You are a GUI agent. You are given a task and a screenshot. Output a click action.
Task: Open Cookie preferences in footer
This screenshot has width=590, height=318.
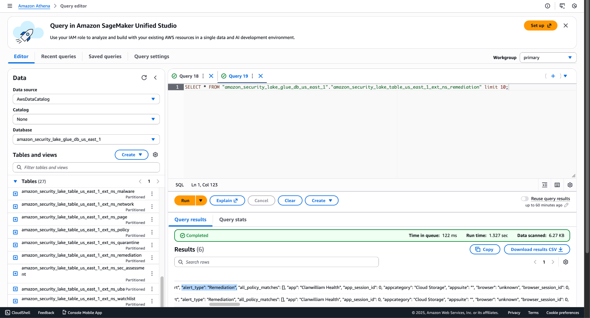(x=562, y=313)
